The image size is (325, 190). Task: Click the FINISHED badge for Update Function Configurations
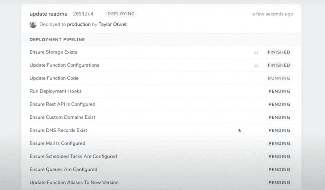(x=278, y=65)
